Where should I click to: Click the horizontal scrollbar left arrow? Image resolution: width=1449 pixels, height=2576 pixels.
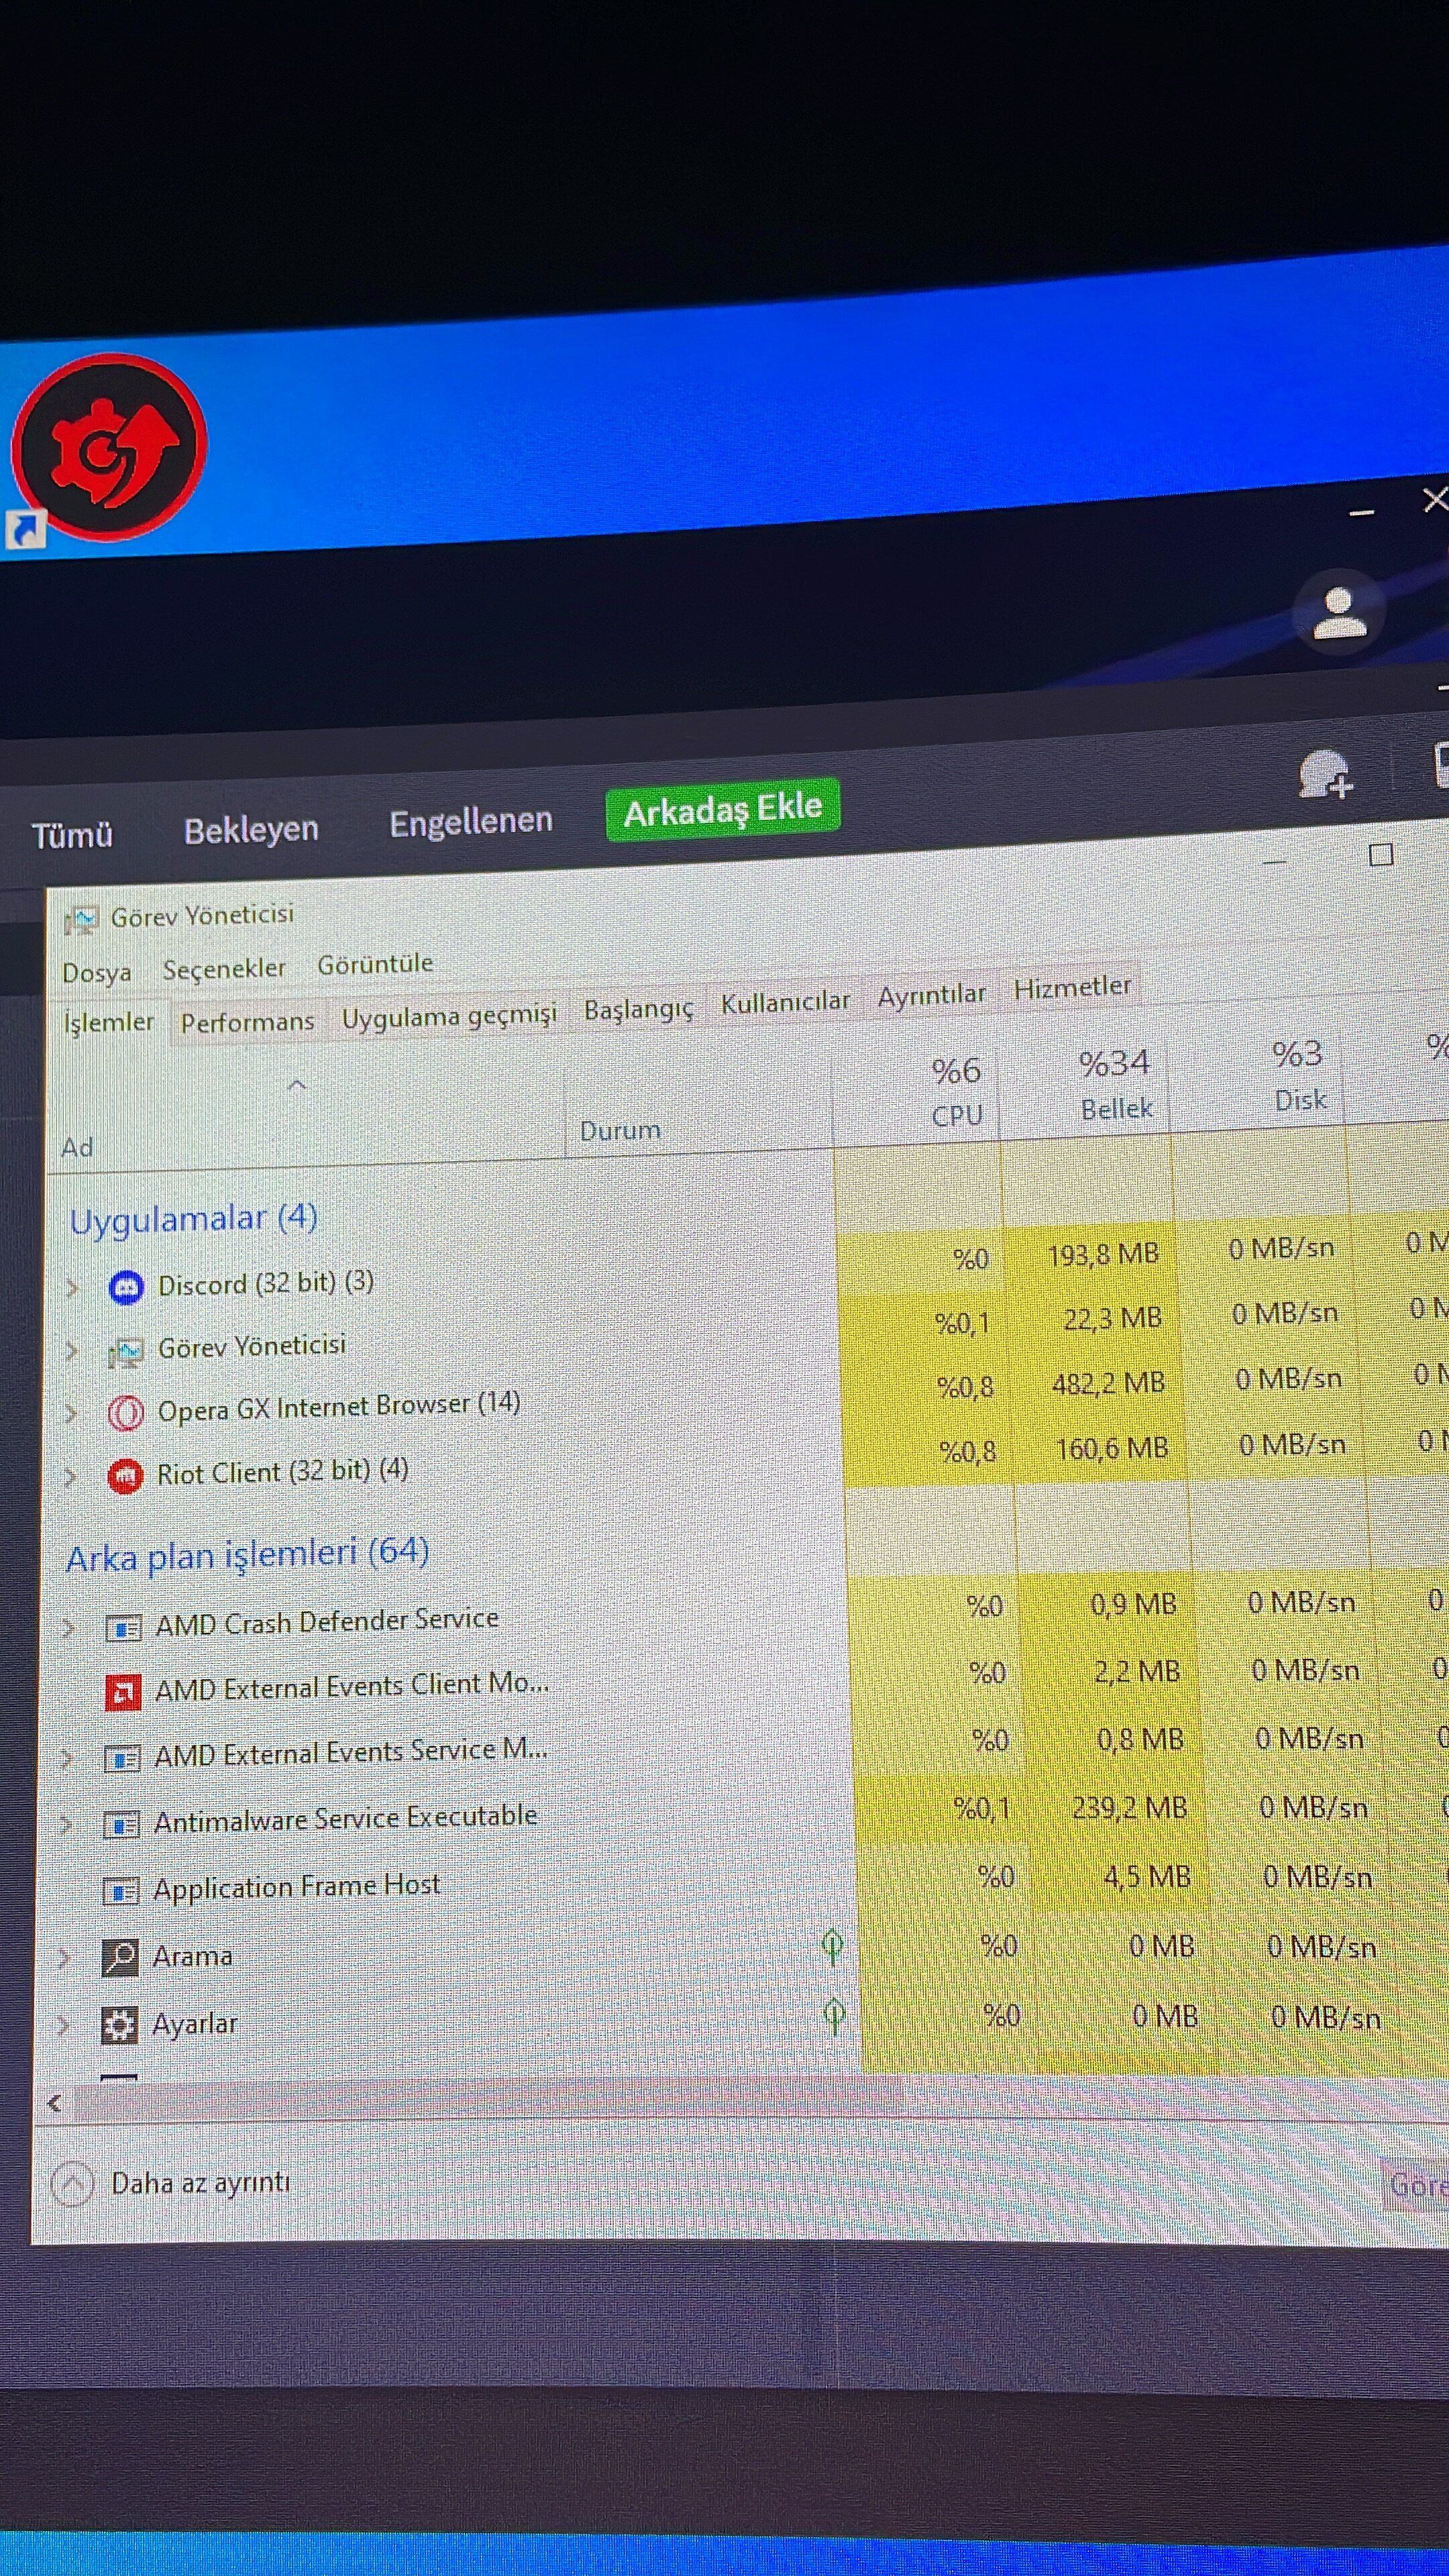click(55, 2104)
